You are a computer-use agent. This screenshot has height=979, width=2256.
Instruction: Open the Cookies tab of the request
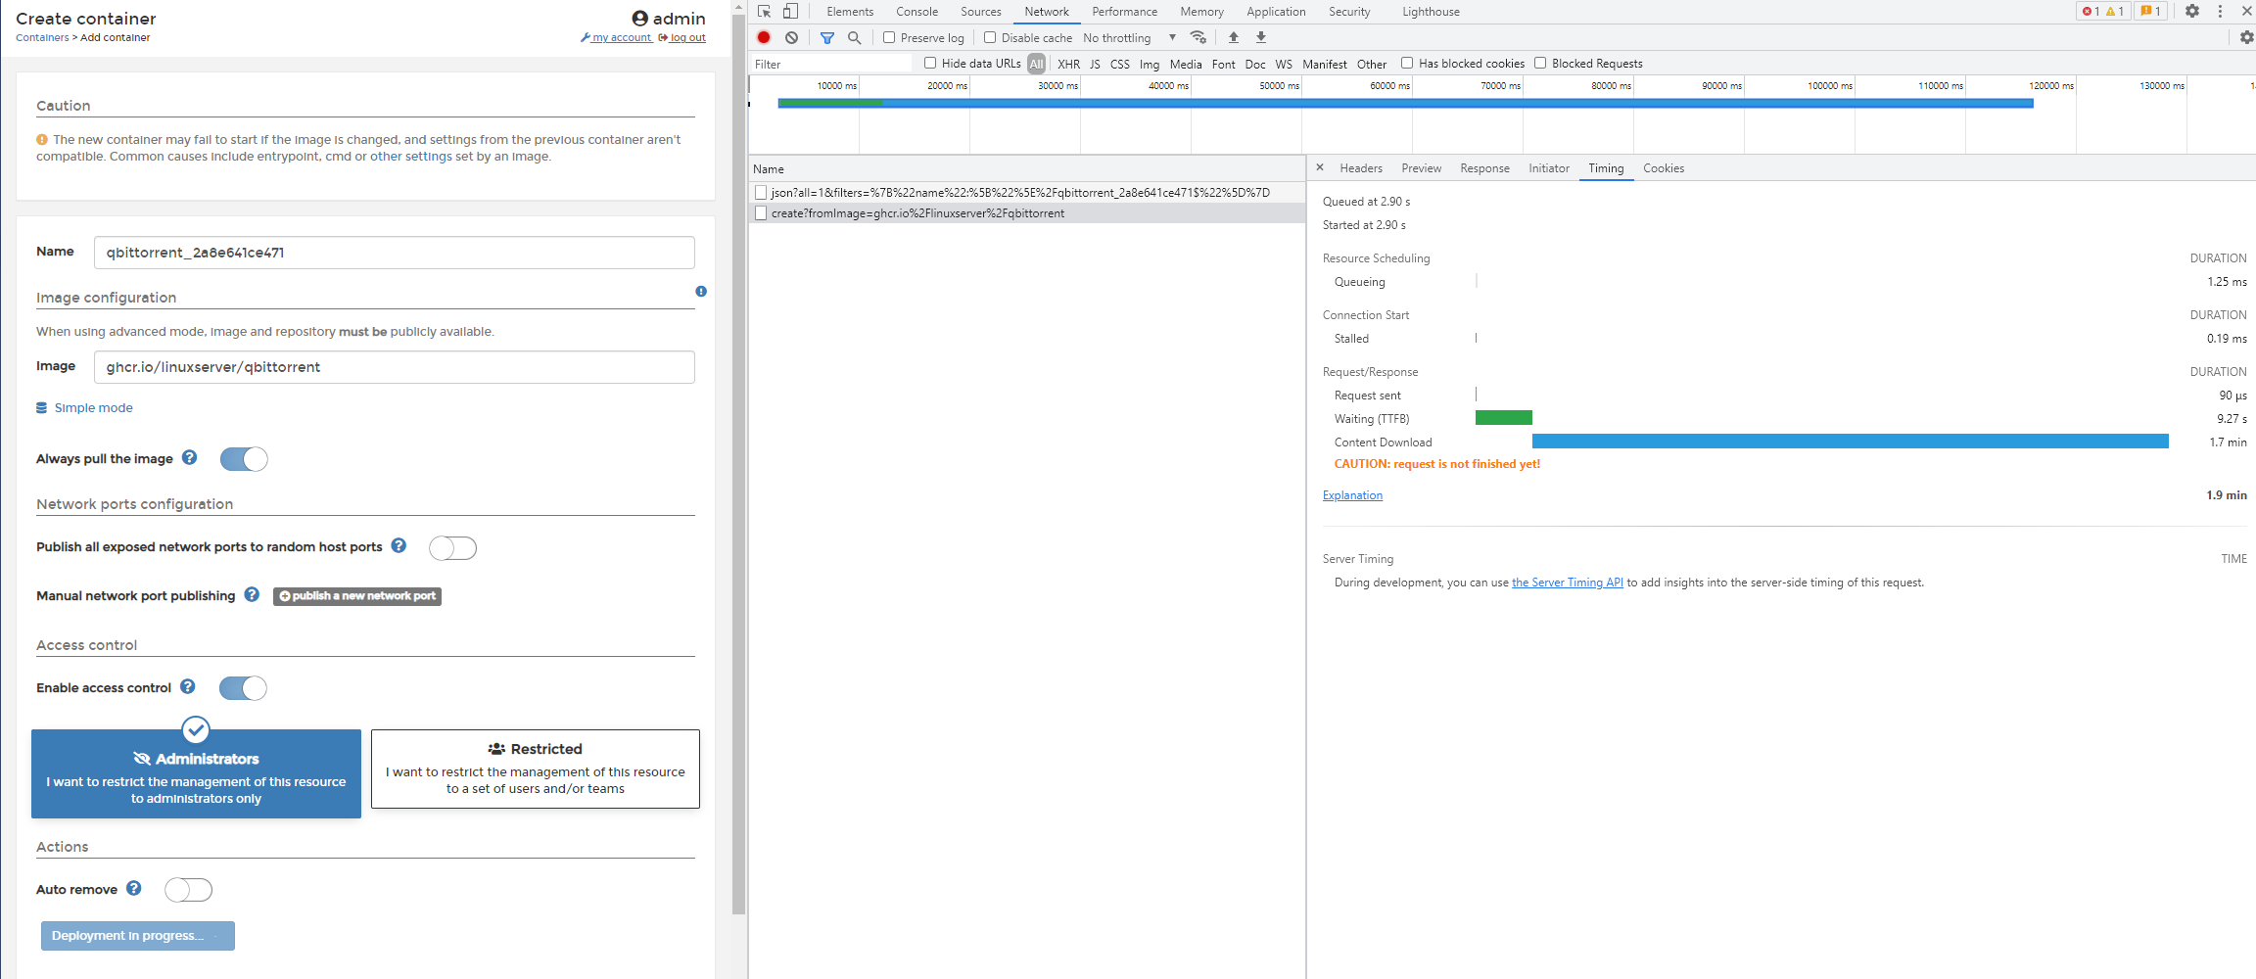click(x=1663, y=167)
